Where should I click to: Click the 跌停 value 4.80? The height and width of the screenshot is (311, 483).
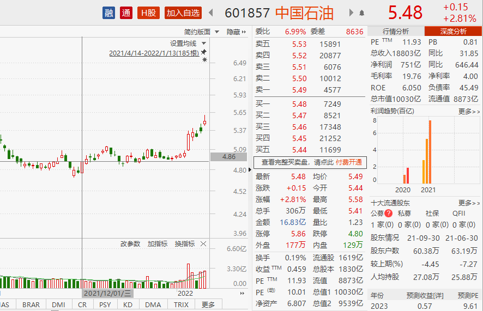click(x=355, y=234)
